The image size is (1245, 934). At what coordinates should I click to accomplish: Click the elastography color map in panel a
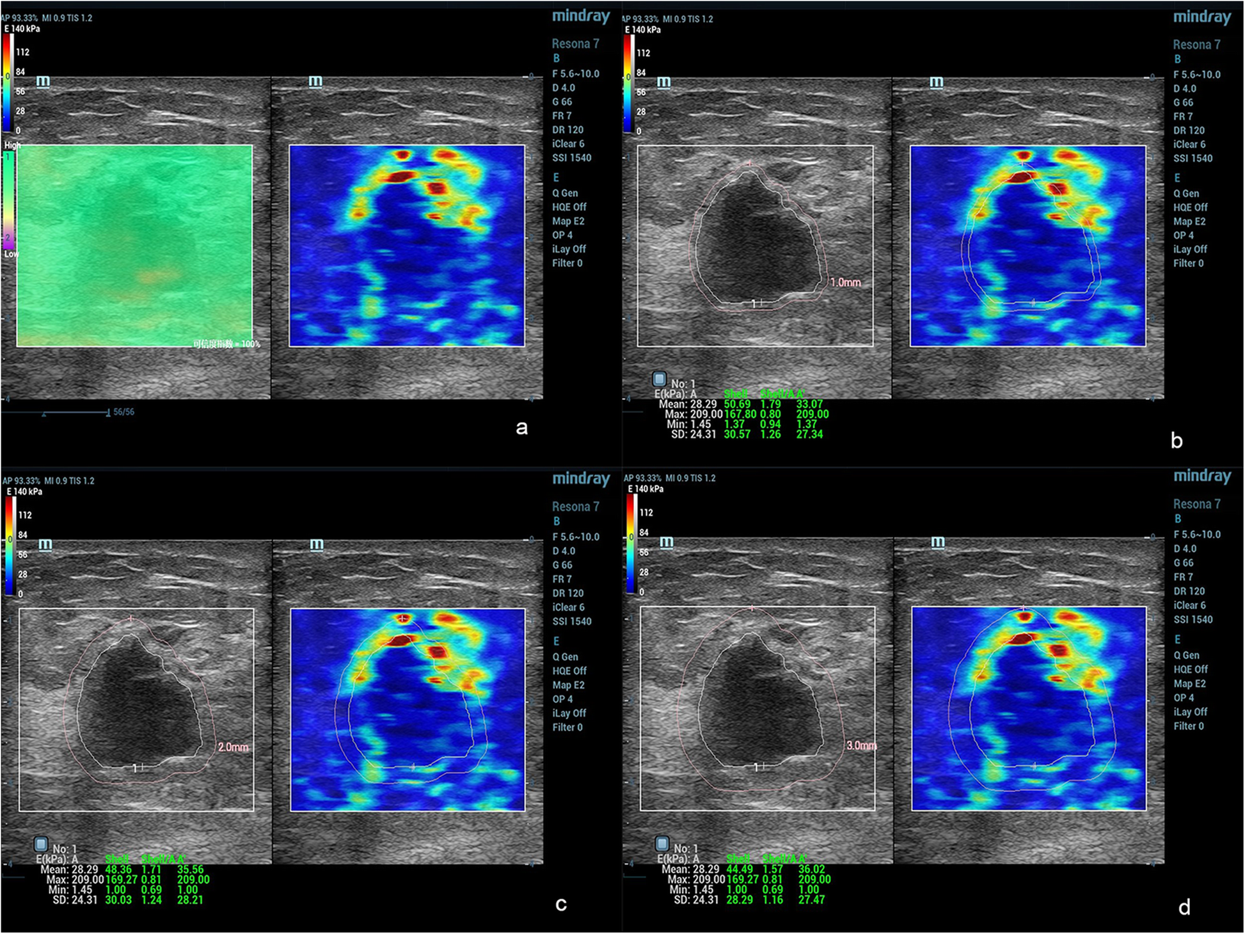tap(407, 246)
